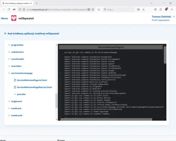176x141 pixels.
Task: Click the Polish eagle mObywatel logo
Action: (14, 18)
